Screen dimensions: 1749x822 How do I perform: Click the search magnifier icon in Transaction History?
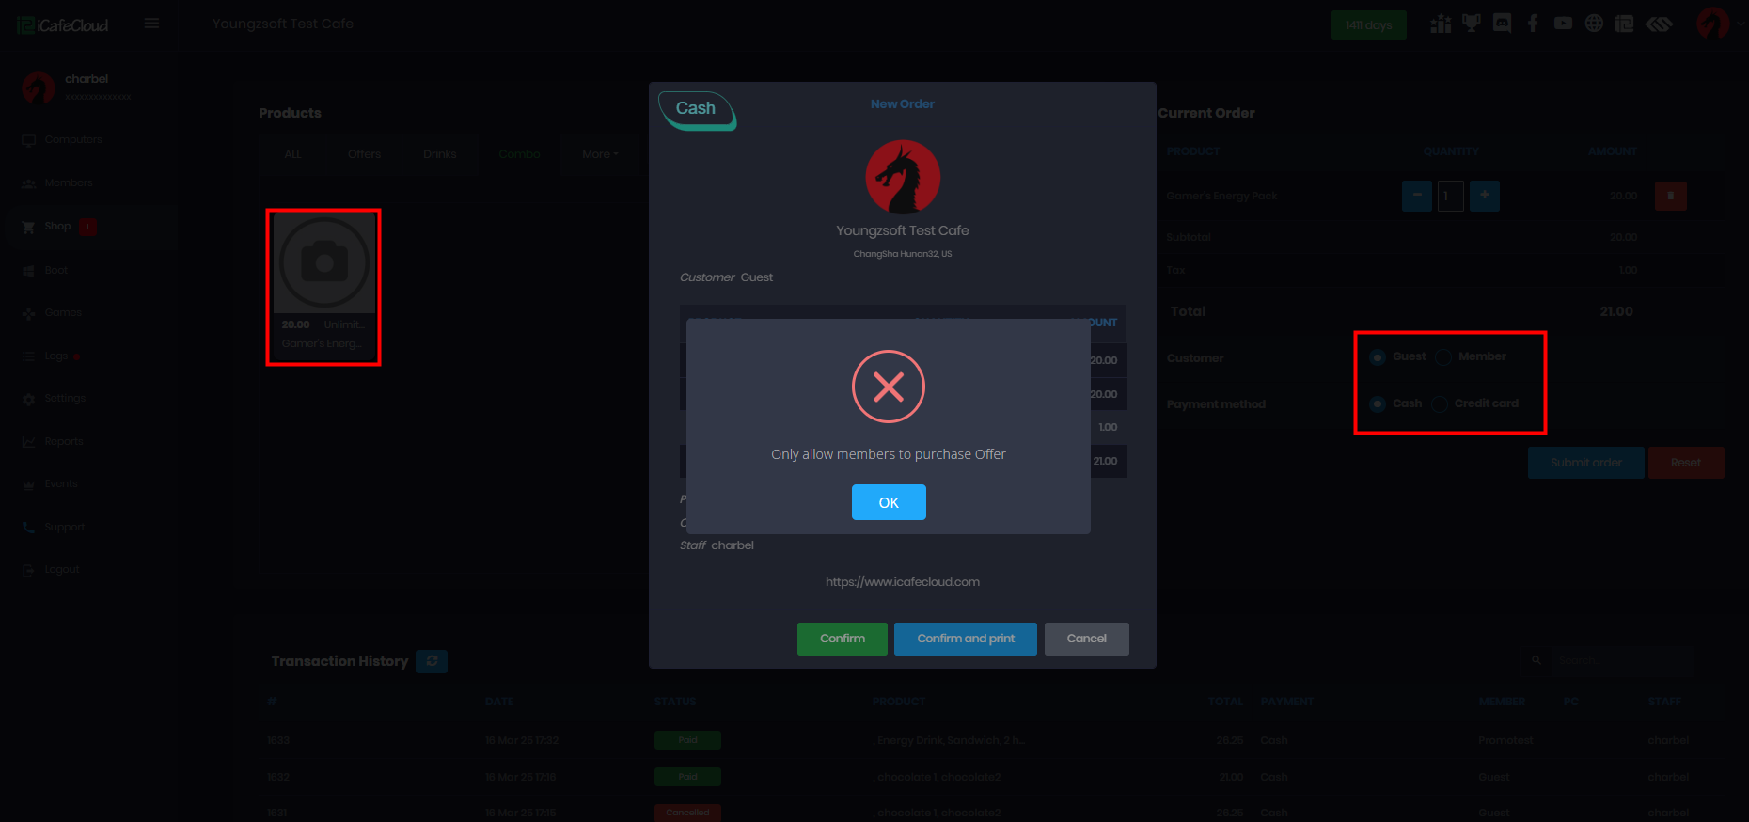[1536, 660]
